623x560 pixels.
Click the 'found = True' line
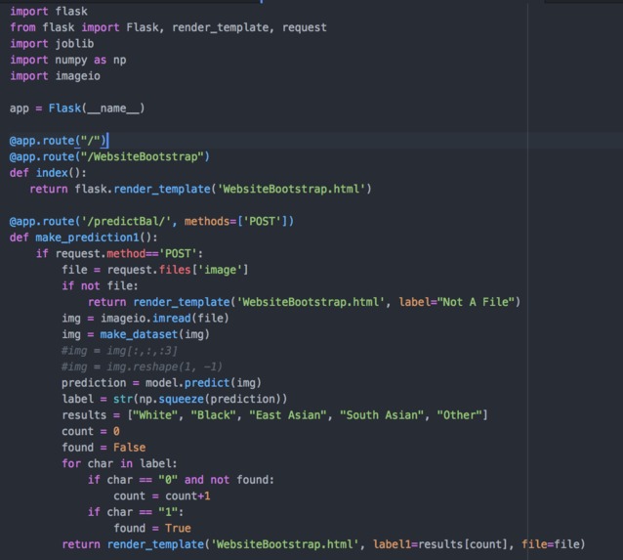152,528
